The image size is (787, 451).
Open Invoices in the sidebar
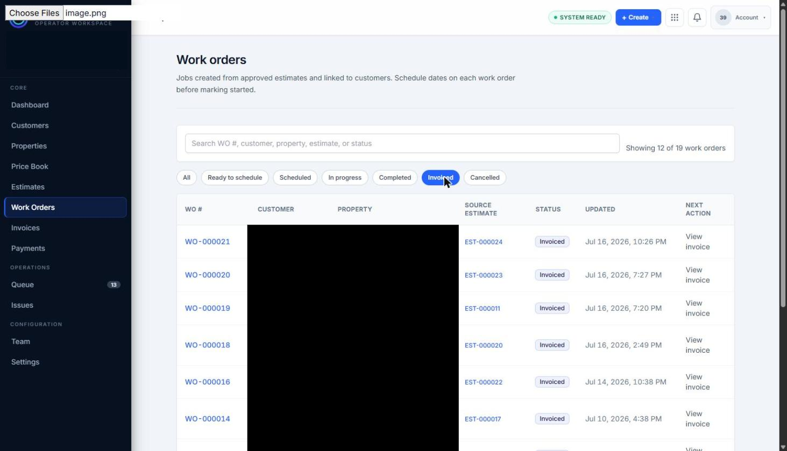(x=65, y=228)
